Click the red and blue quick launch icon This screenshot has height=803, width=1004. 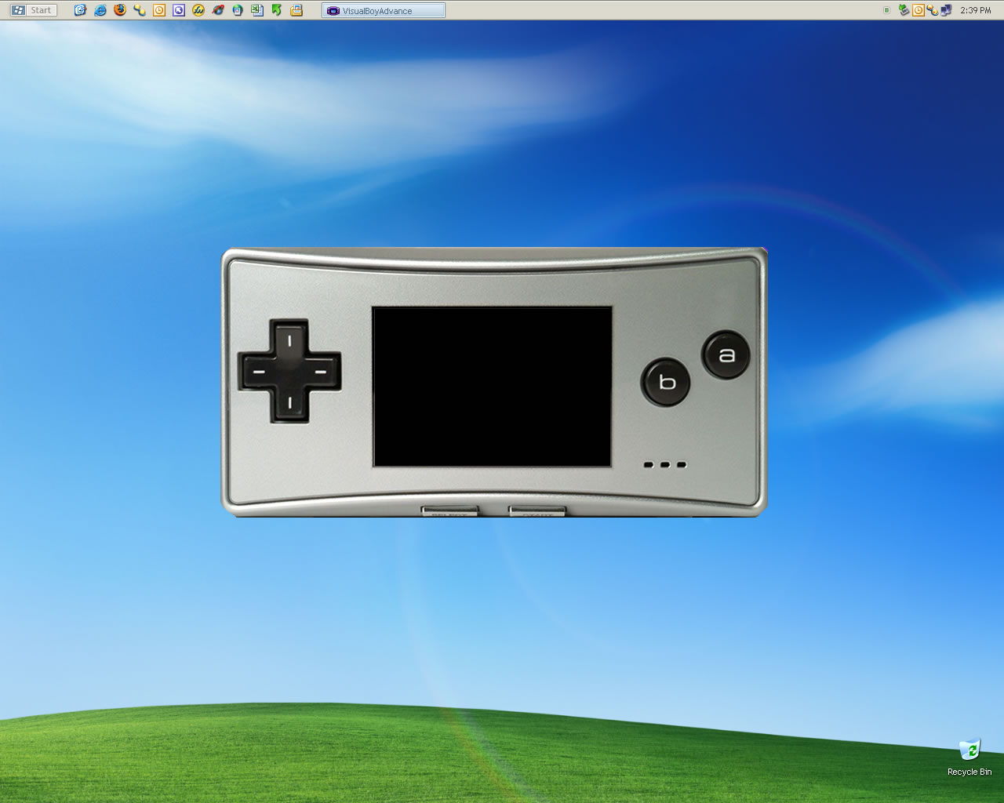(218, 10)
